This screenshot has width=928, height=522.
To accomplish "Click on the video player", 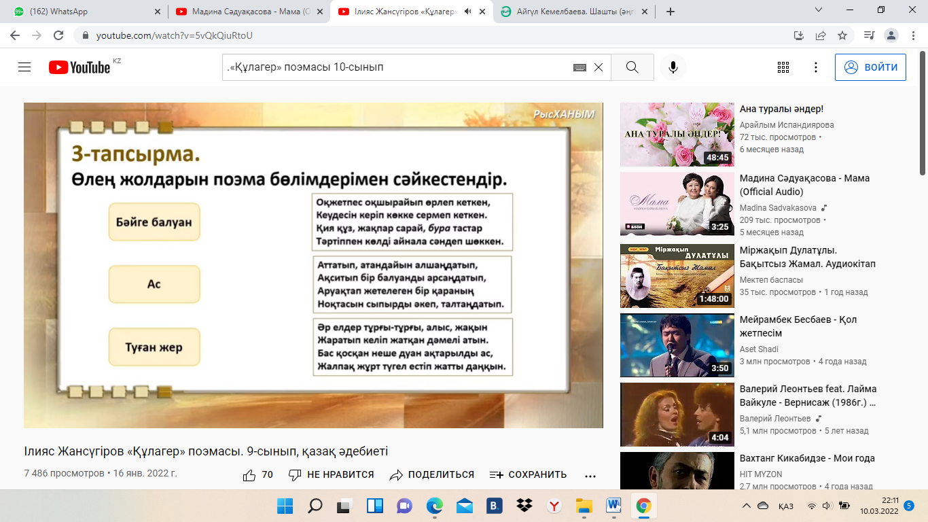I will pos(313,265).
